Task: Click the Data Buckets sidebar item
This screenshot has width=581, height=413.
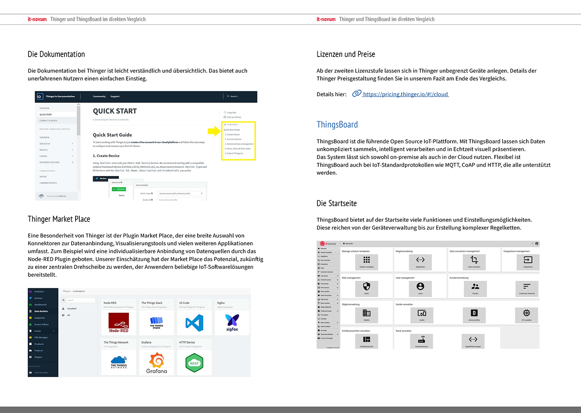Action: click(x=41, y=311)
